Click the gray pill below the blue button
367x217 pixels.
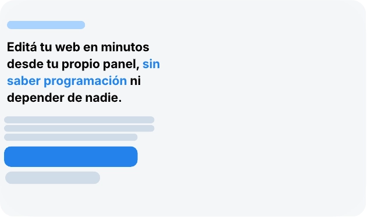tap(53, 177)
